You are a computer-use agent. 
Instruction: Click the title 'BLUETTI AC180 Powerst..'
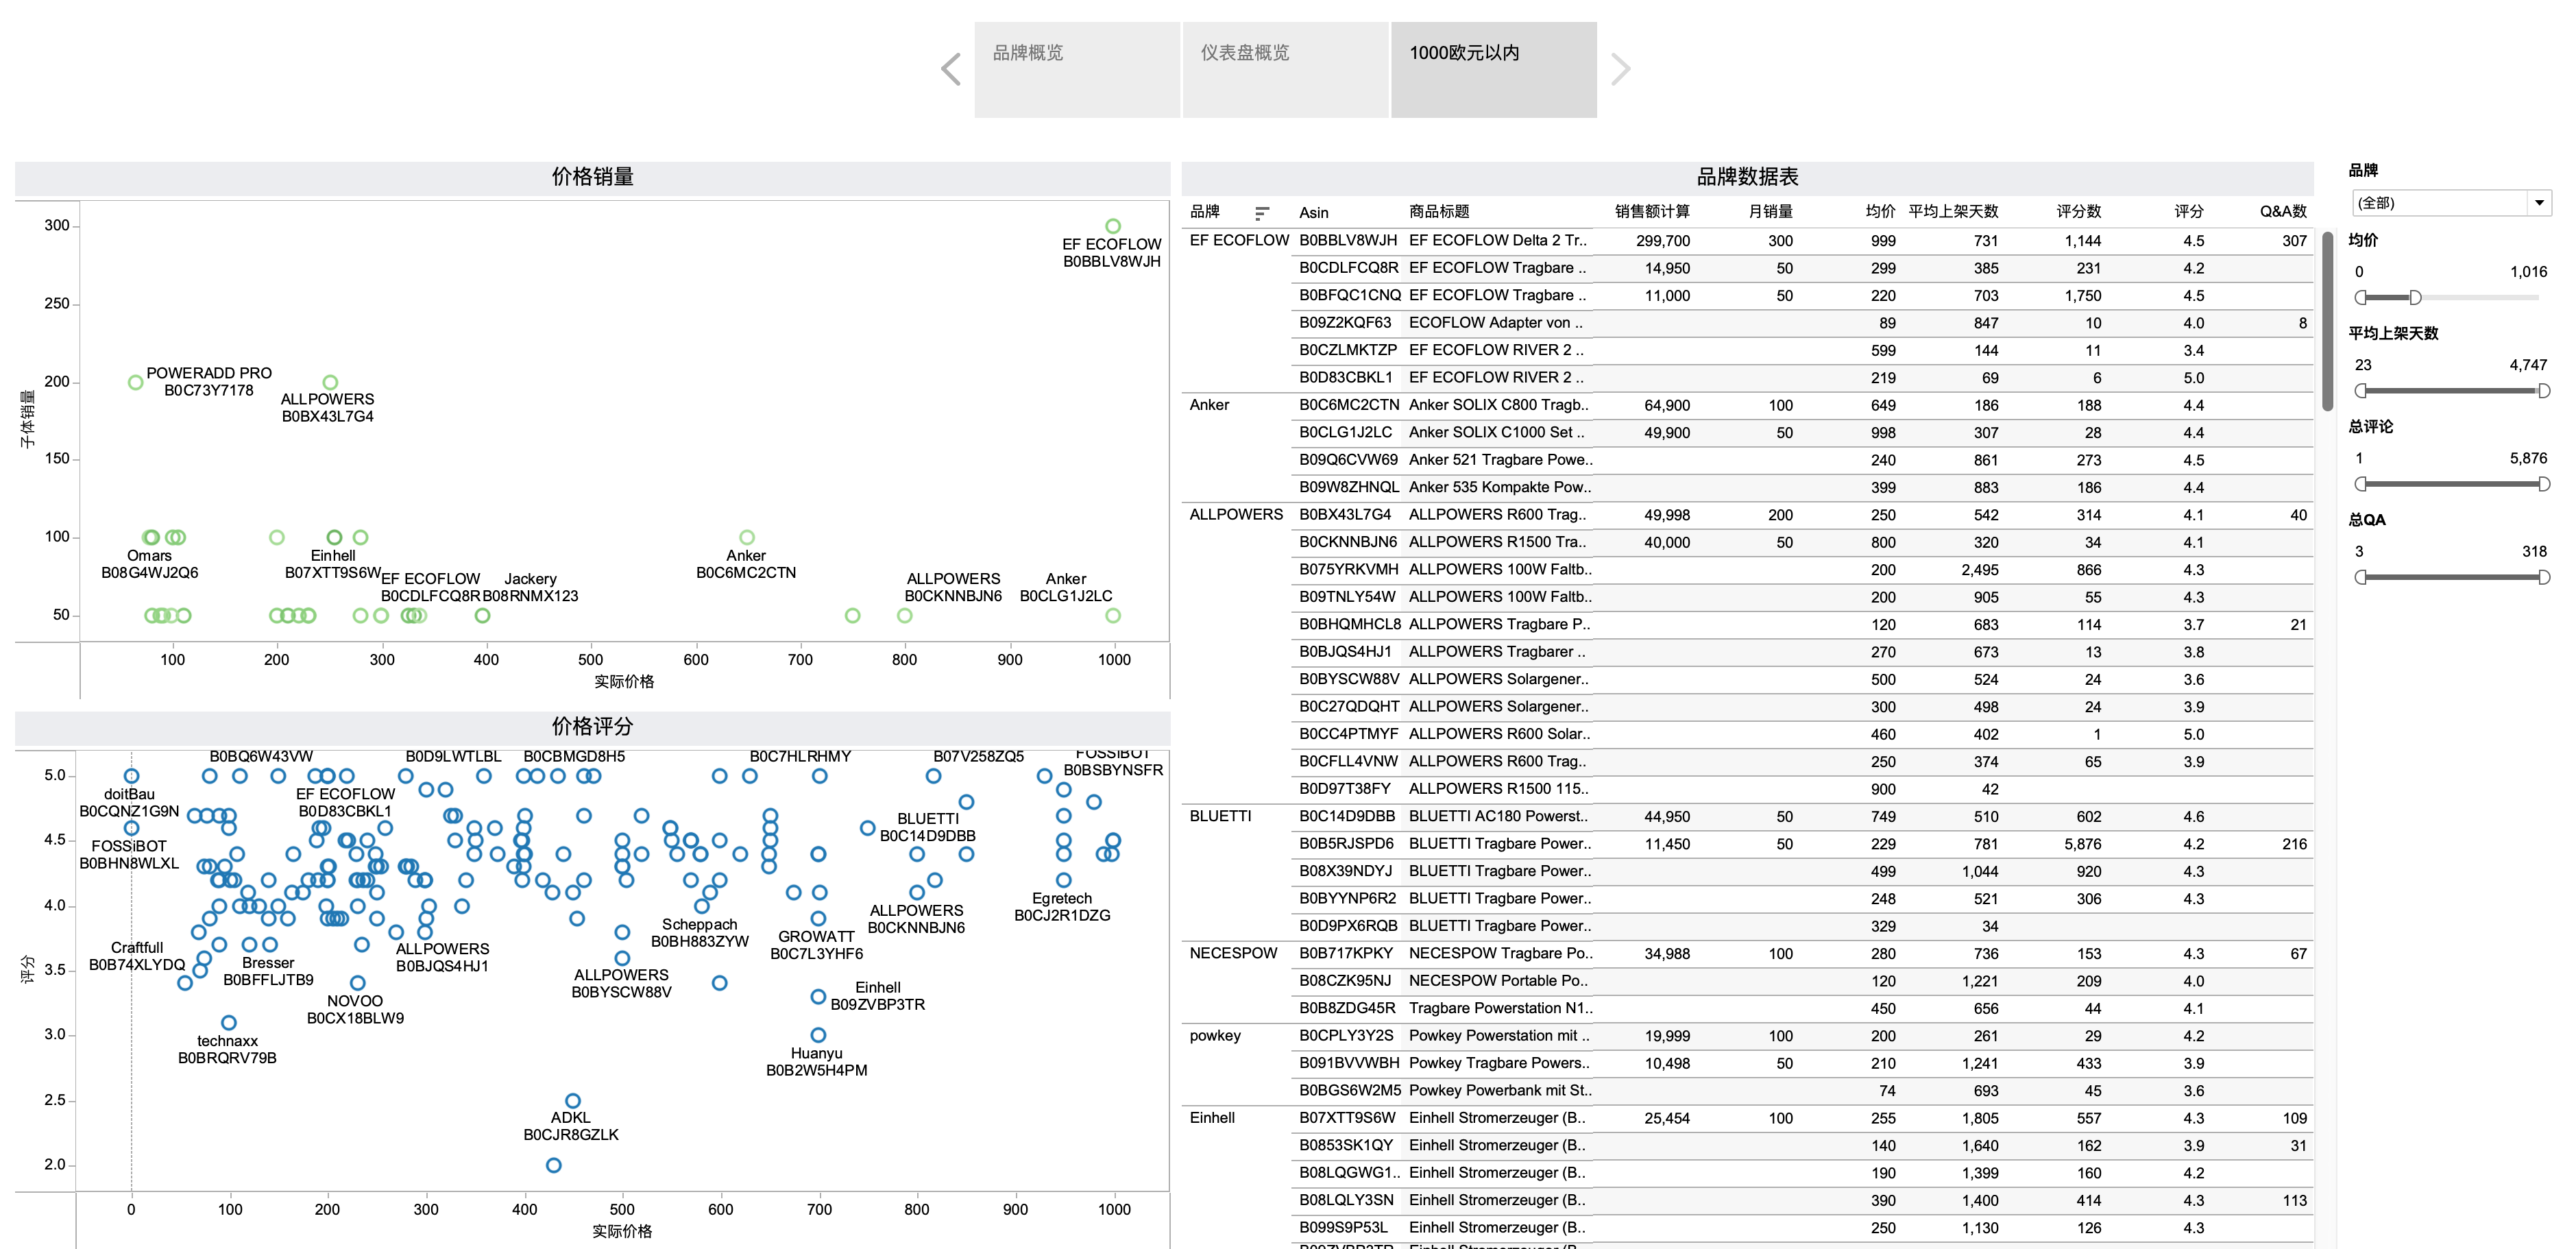click(1498, 816)
